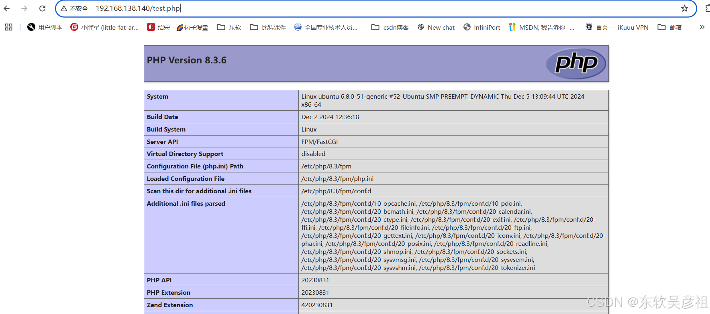Select the Build Date row label

(x=162, y=117)
